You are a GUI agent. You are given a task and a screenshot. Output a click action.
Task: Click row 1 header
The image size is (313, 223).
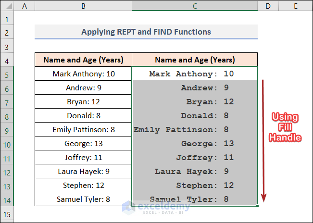7,19
